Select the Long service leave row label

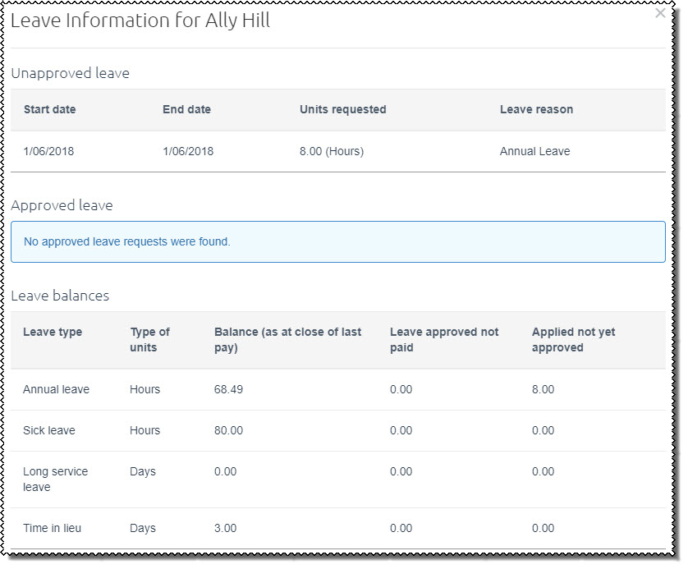(55, 480)
